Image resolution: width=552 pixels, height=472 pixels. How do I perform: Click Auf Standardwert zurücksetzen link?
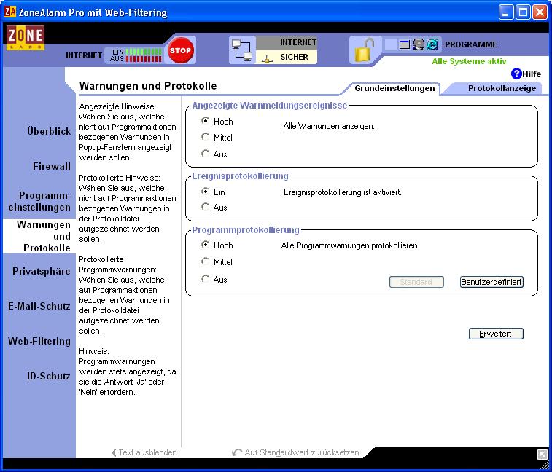click(x=296, y=452)
